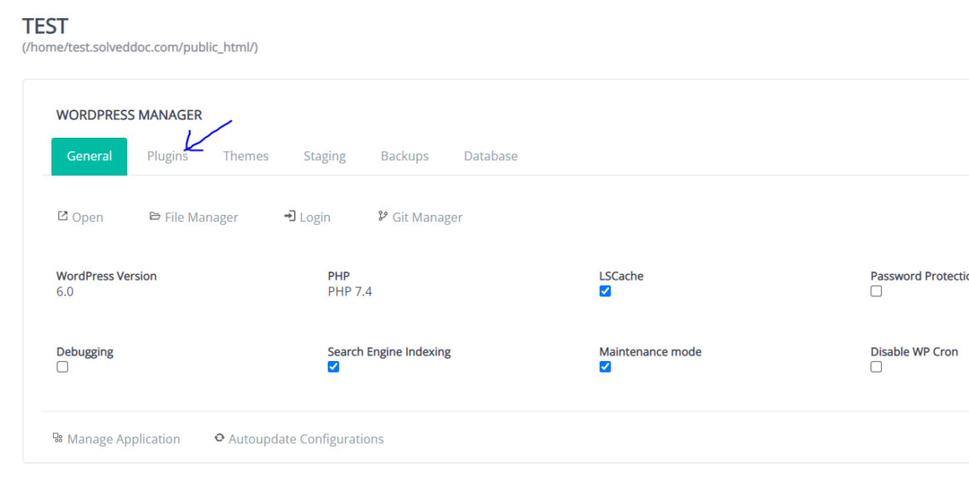969x498 pixels.
Task: Click the Manage Application link
Action: [123, 438]
